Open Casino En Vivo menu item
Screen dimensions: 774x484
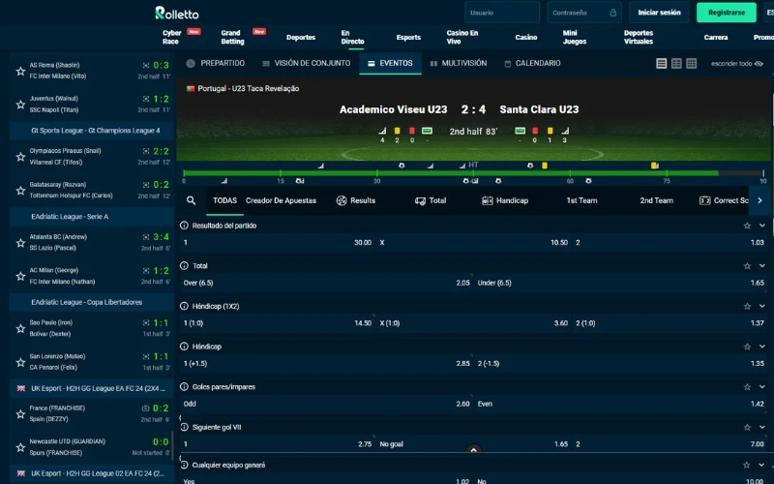pyautogui.click(x=462, y=37)
